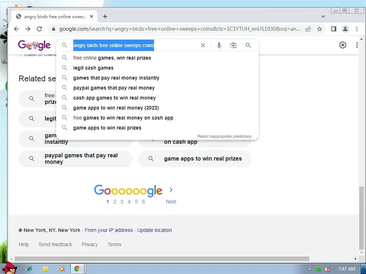Search by image with camera icon
The height and width of the screenshot is (274, 366).
coord(233,45)
